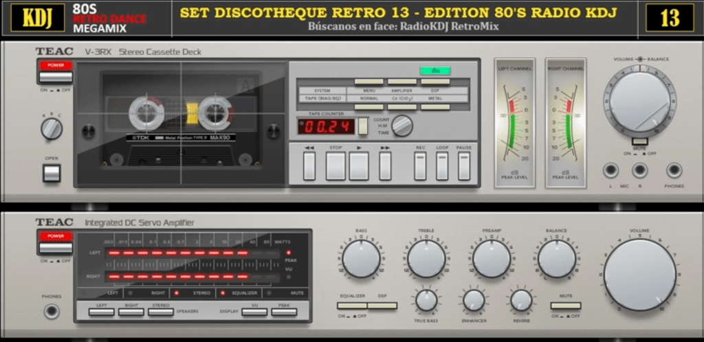Adjust the deck VOLUME-BALANCE knob
704x342 pixels.
click(639, 102)
